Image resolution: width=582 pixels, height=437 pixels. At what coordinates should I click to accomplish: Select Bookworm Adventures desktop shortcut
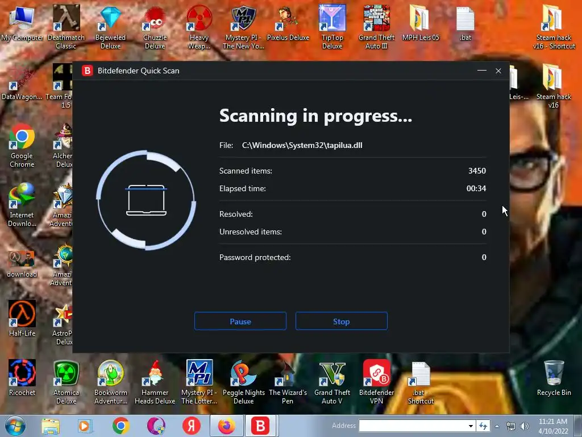coord(111,382)
